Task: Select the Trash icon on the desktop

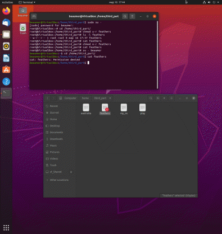Action: [23, 29]
